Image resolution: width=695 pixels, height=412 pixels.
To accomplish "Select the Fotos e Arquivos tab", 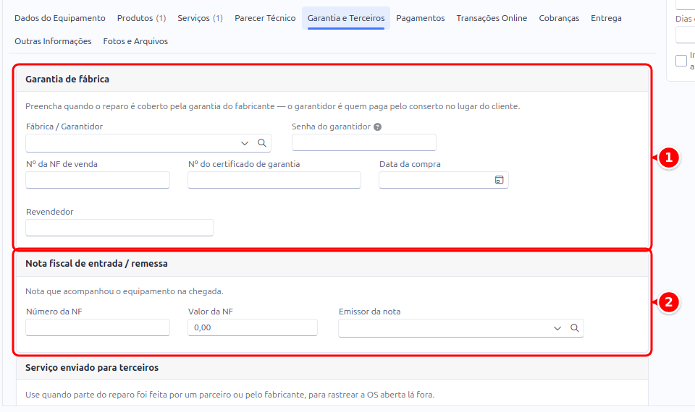I will (x=135, y=41).
